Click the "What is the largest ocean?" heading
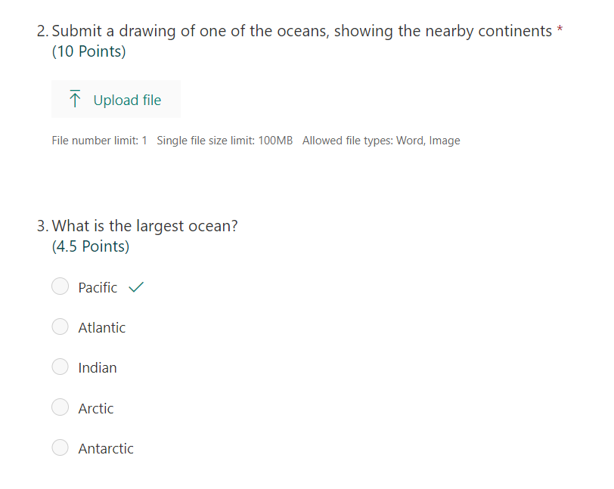This screenshot has height=489, width=614. pos(145,226)
